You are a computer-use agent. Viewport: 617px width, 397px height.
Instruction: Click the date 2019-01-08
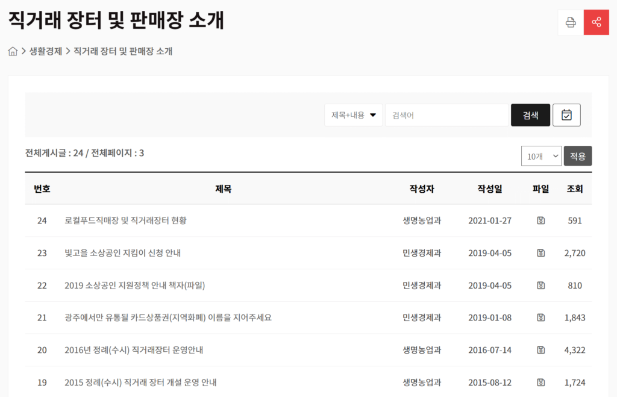[490, 317]
